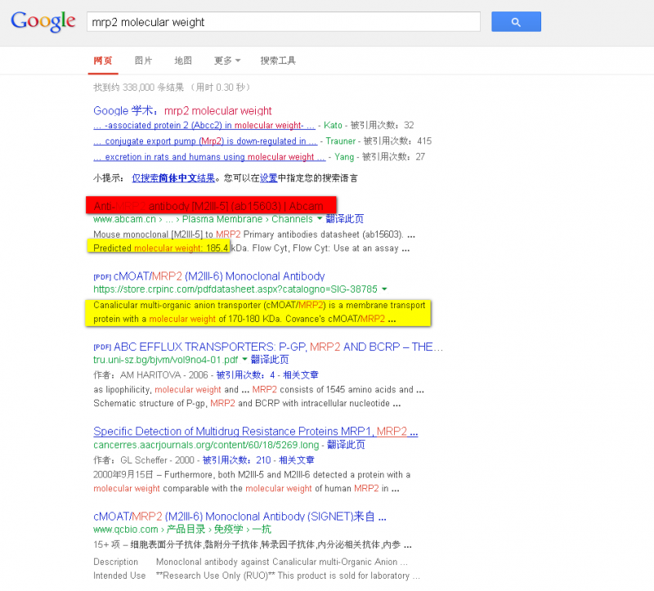Viewport: 654px width, 591px height.
Task: Click 翻译此页 next to tru.uni-sz.bg result
Action: click(270, 360)
